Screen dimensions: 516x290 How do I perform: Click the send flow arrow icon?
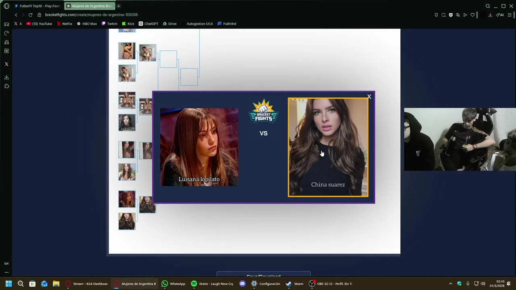click(465, 15)
